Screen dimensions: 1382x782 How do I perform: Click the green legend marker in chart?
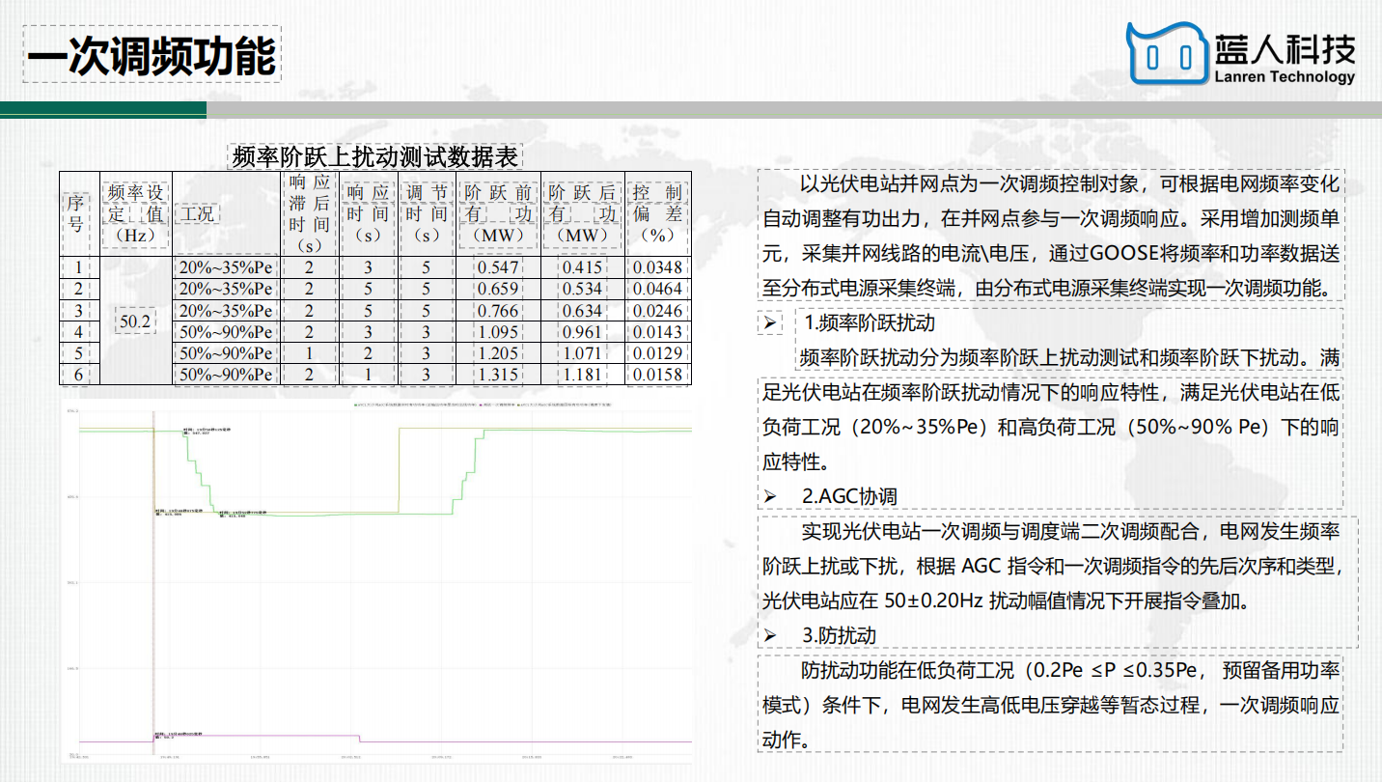pos(356,405)
